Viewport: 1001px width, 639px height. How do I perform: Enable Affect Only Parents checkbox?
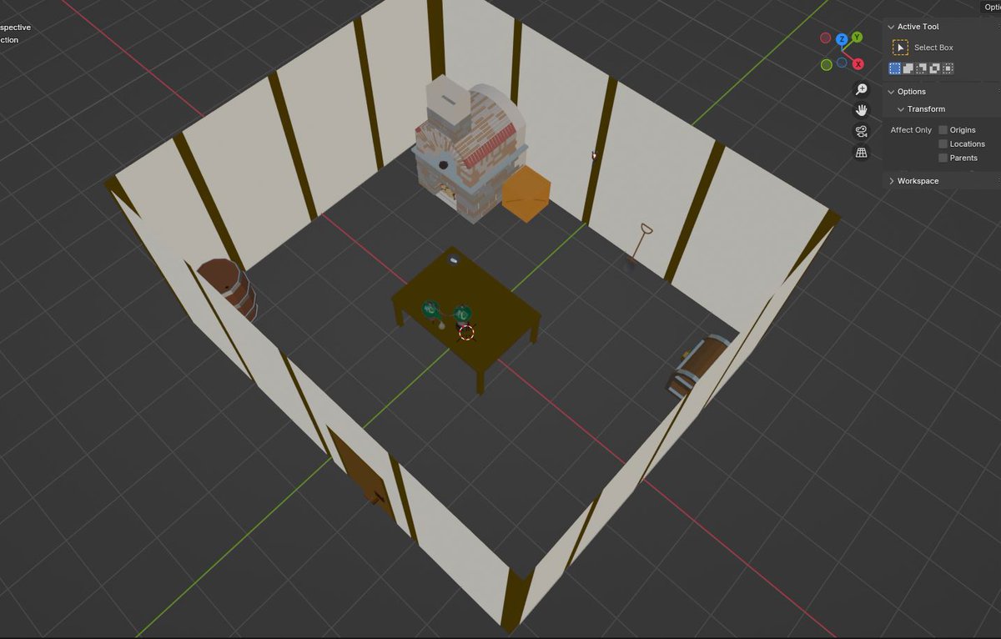pyautogui.click(x=943, y=158)
